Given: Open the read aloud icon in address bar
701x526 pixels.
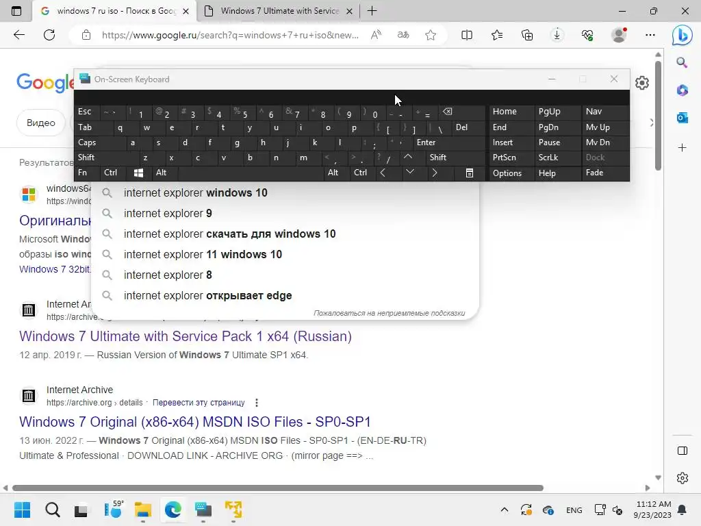Looking at the screenshot, I should pyautogui.click(x=376, y=35).
